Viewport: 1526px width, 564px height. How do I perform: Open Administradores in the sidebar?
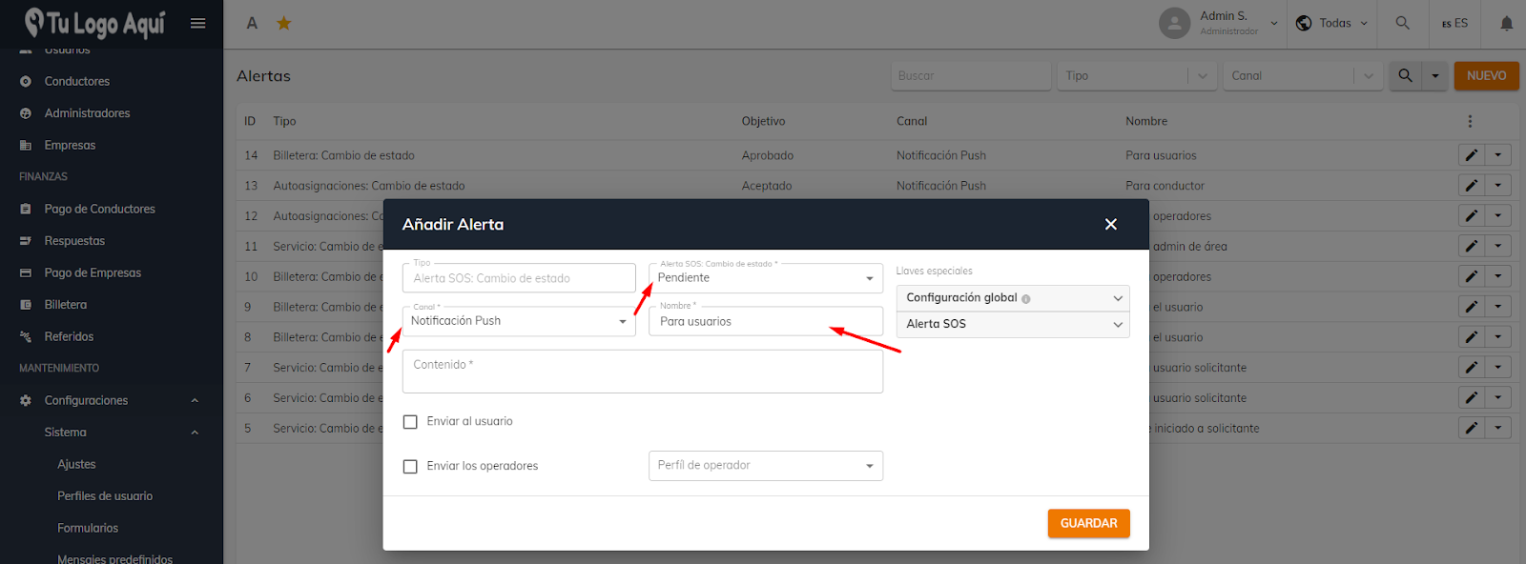87,113
